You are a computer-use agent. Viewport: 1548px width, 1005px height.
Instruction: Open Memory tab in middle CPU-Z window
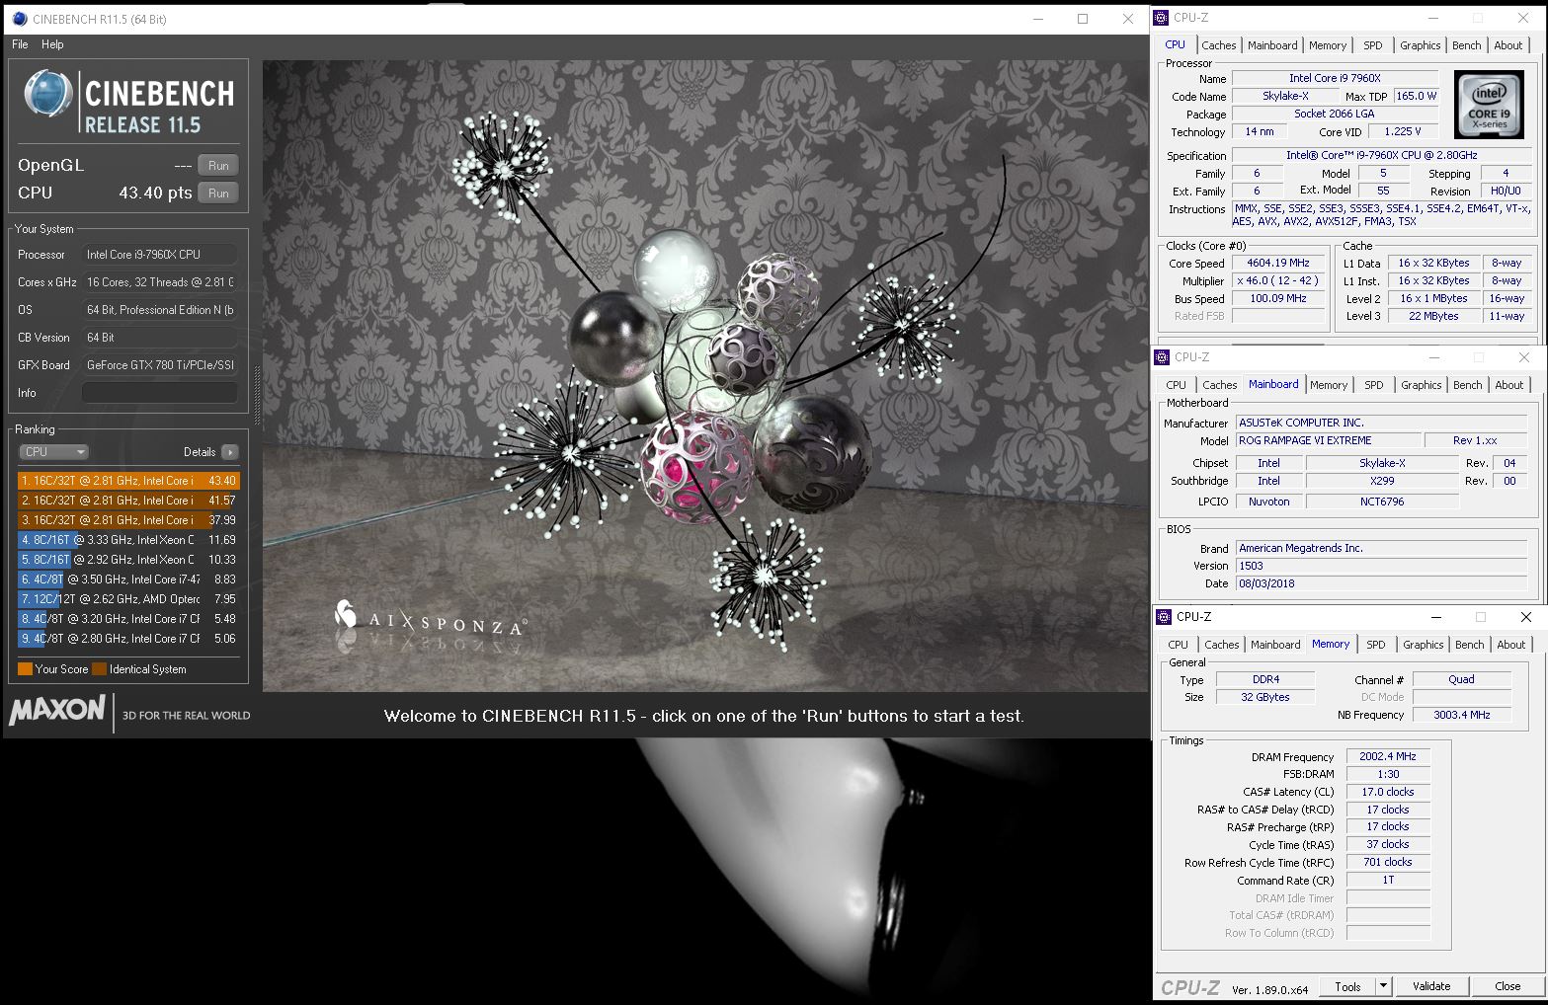1329,385
